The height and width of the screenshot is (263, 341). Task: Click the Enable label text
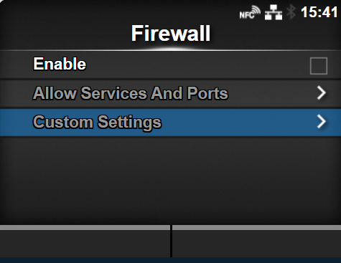[60, 64]
